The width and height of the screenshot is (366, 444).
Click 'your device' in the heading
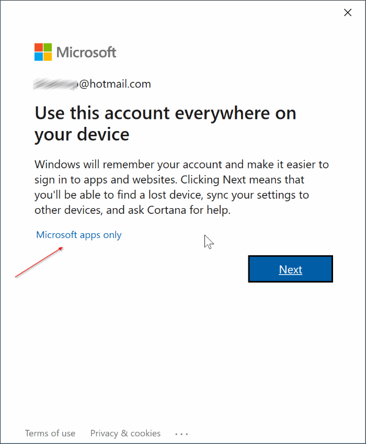82,135
